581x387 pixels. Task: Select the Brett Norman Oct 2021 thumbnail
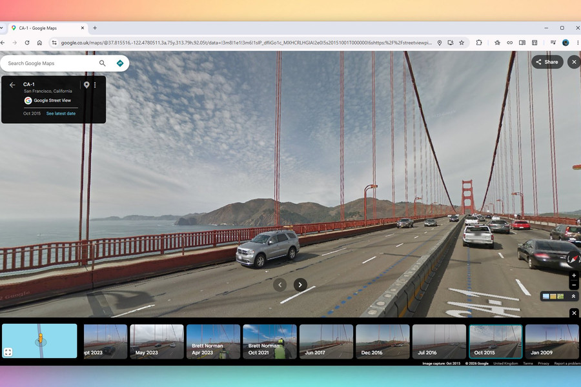pos(270,341)
